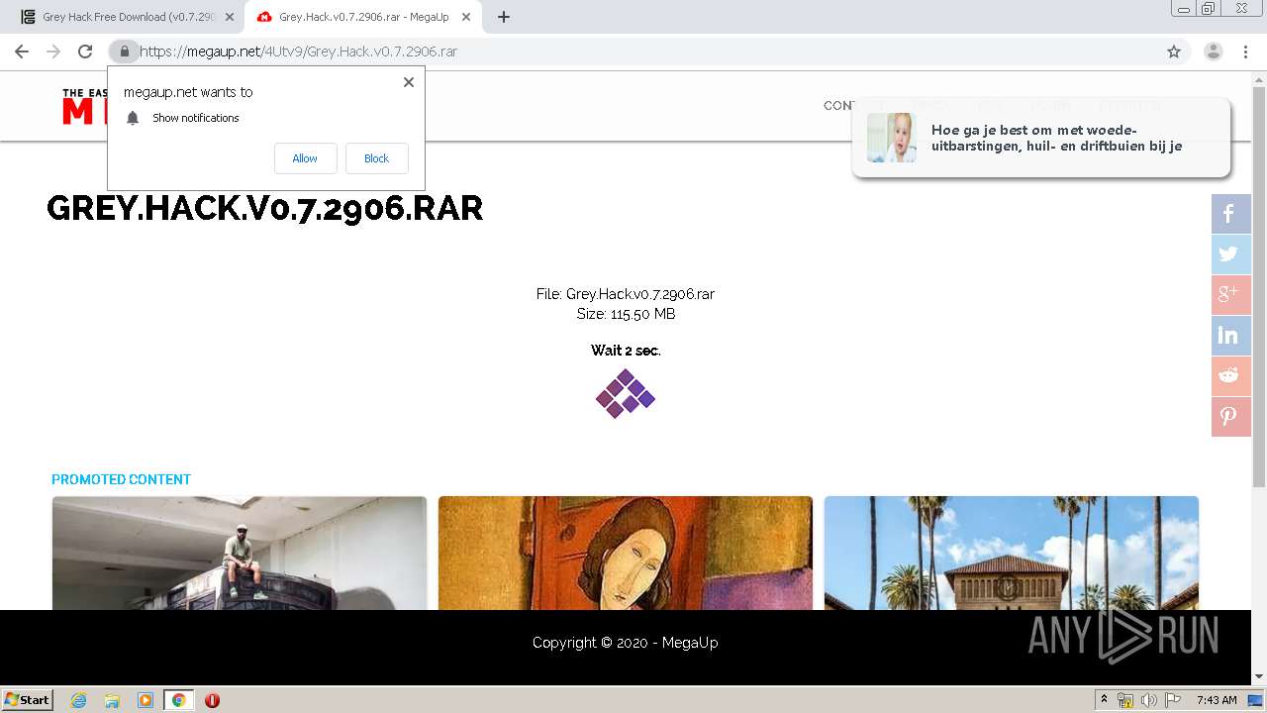Viewport: 1267px width, 713px height.
Task: Open the promoted palm trees building thumbnail
Action: [x=1012, y=553]
